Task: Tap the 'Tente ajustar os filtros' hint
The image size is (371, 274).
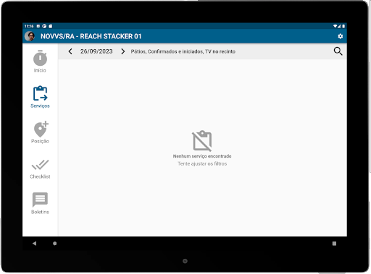Action: tap(202, 163)
